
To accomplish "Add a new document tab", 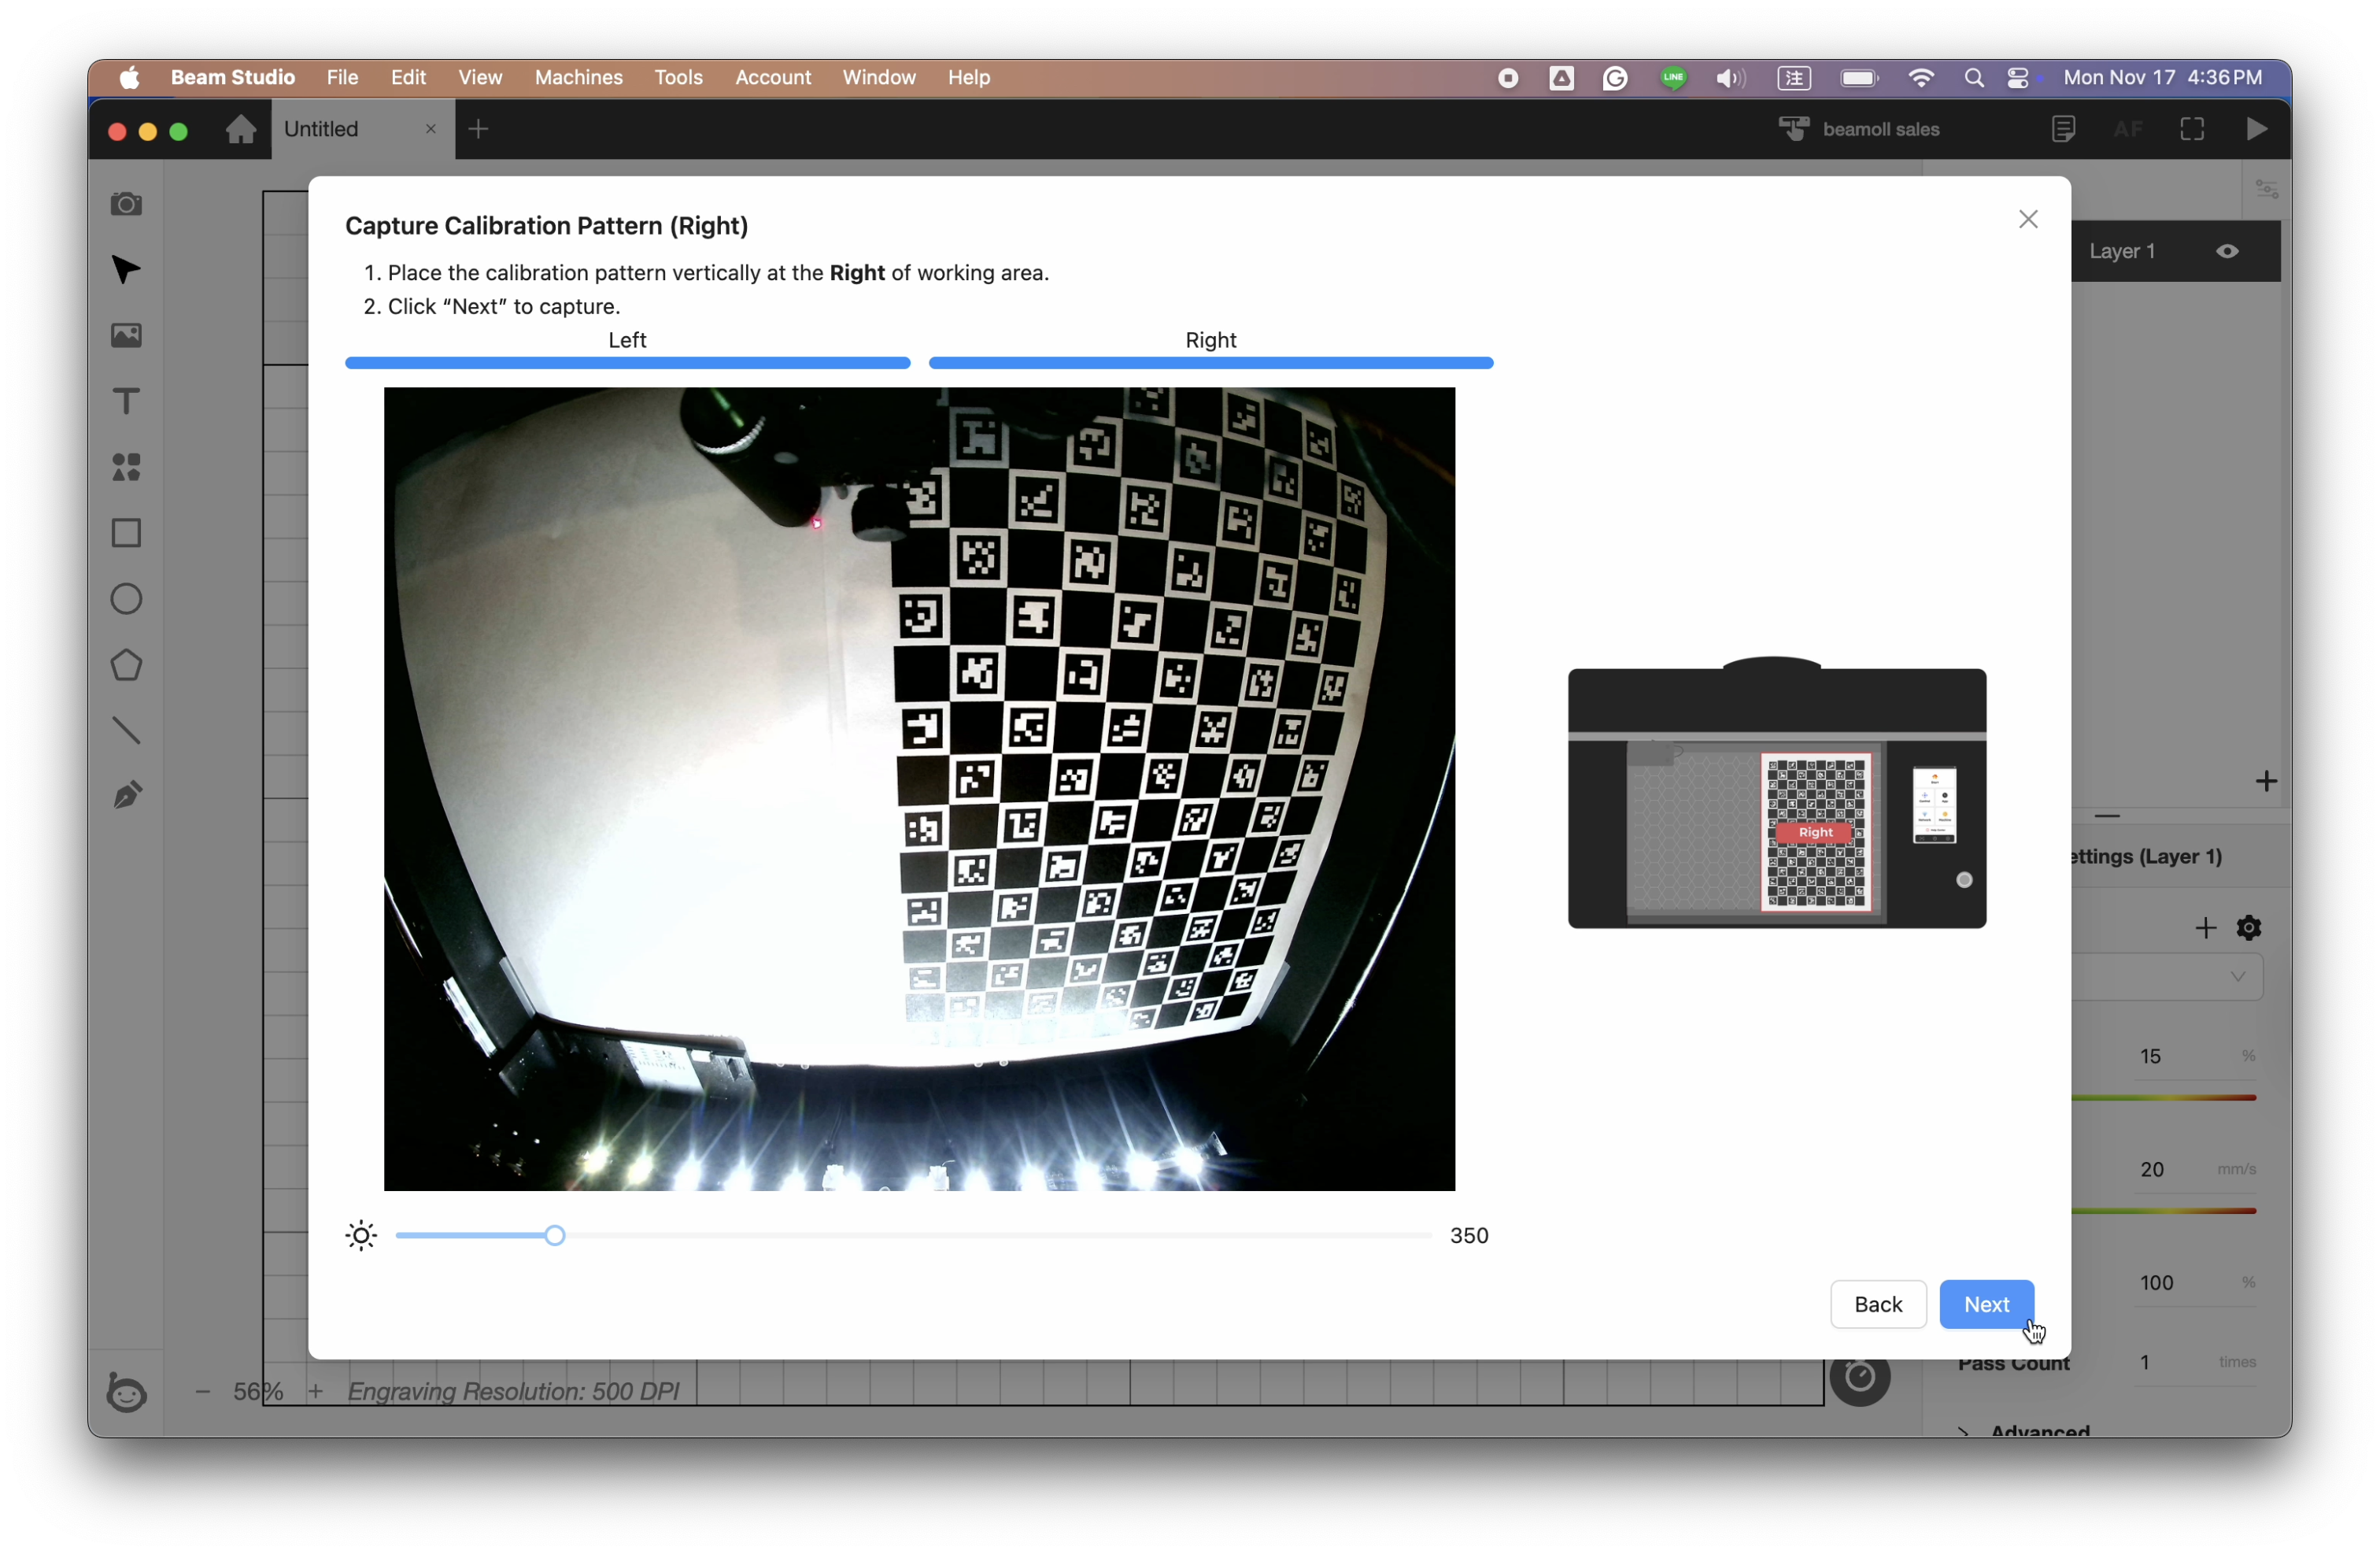I will (x=479, y=129).
